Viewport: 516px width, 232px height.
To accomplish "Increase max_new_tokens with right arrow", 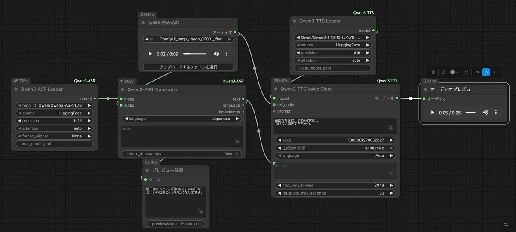I will point(392,186).
